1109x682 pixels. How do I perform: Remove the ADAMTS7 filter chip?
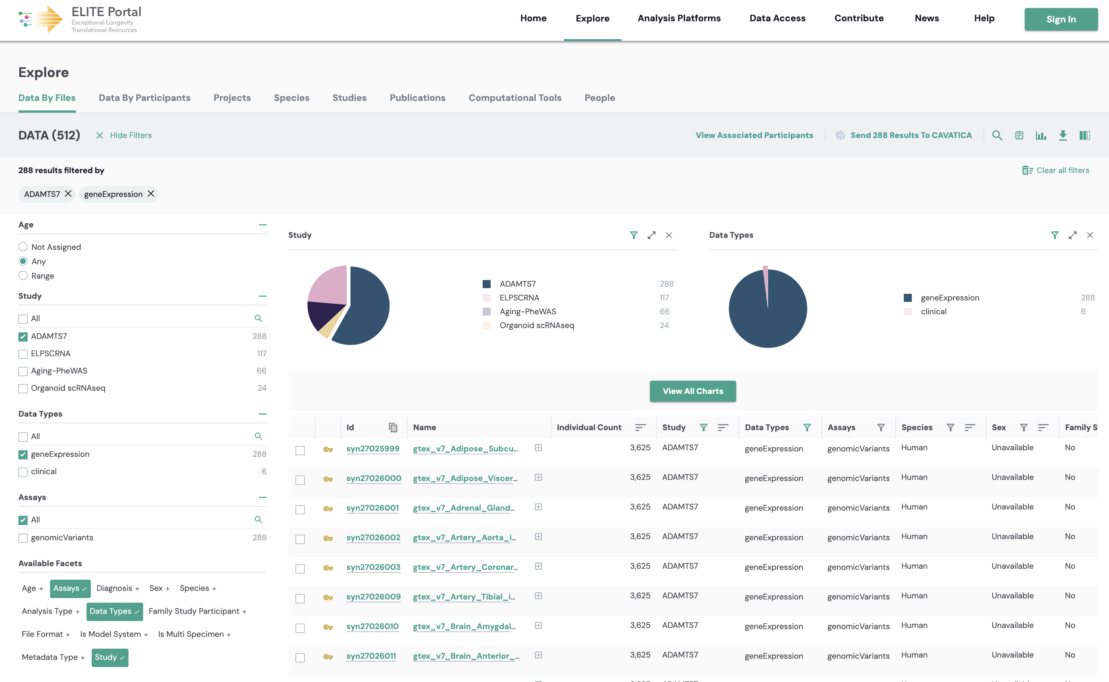pos(68,194)
